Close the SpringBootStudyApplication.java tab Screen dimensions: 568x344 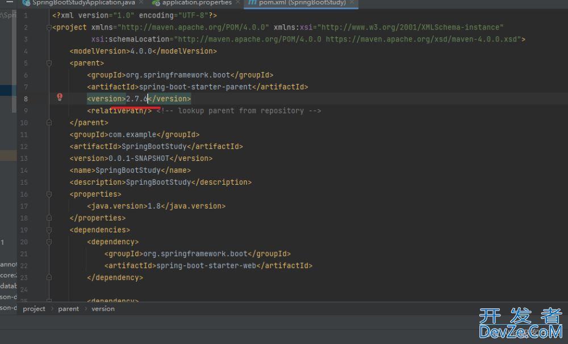[141, 3]
